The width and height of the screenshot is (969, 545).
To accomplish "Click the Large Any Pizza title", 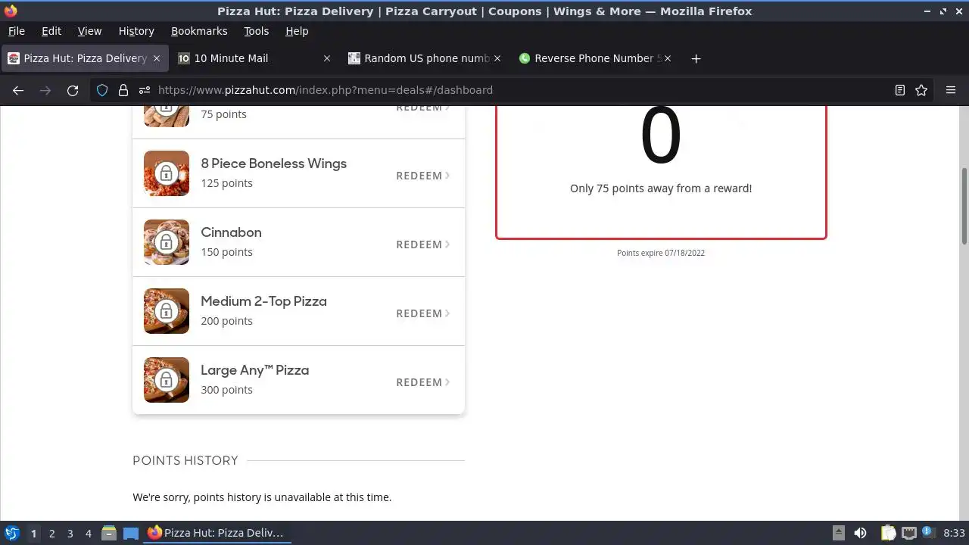I will point(254,370).
